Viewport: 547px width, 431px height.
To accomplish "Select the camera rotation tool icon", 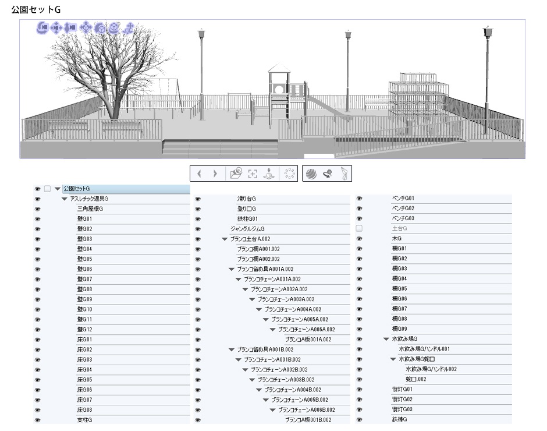I will [41, 29].
